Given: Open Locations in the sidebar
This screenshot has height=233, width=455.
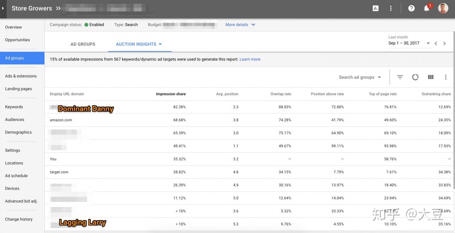Looking at the screenshot, I should 14,163.
